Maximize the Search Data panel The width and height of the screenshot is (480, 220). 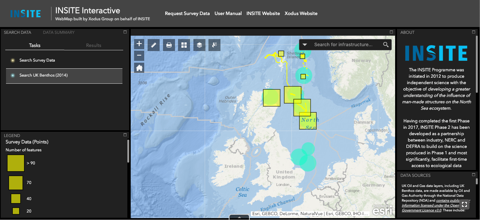coord(125,32)
